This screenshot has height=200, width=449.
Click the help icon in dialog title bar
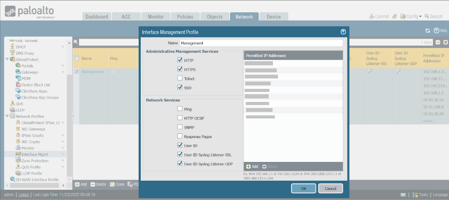[x=343, y=32]
